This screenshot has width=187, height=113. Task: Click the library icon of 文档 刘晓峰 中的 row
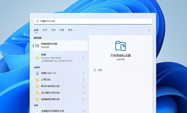coord(37,73)
